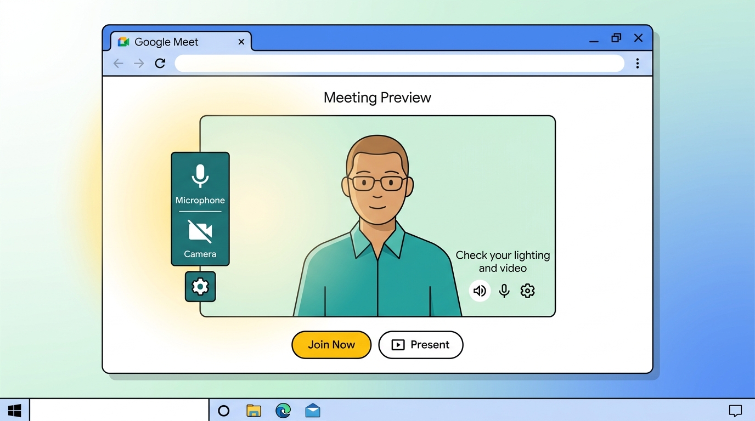Restore down the browser window
The image size is (755, 421).
(x=616, y=38)
